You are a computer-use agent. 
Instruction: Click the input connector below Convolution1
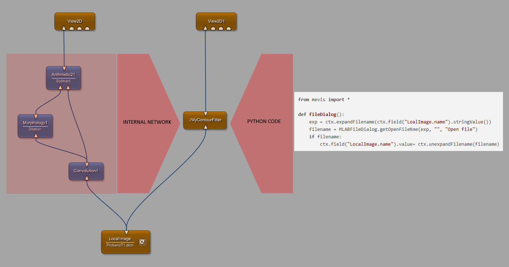87,178
